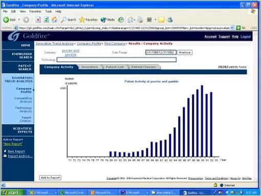Click in the Technology input field
The image size is (261, 196).
coord(117,60)
